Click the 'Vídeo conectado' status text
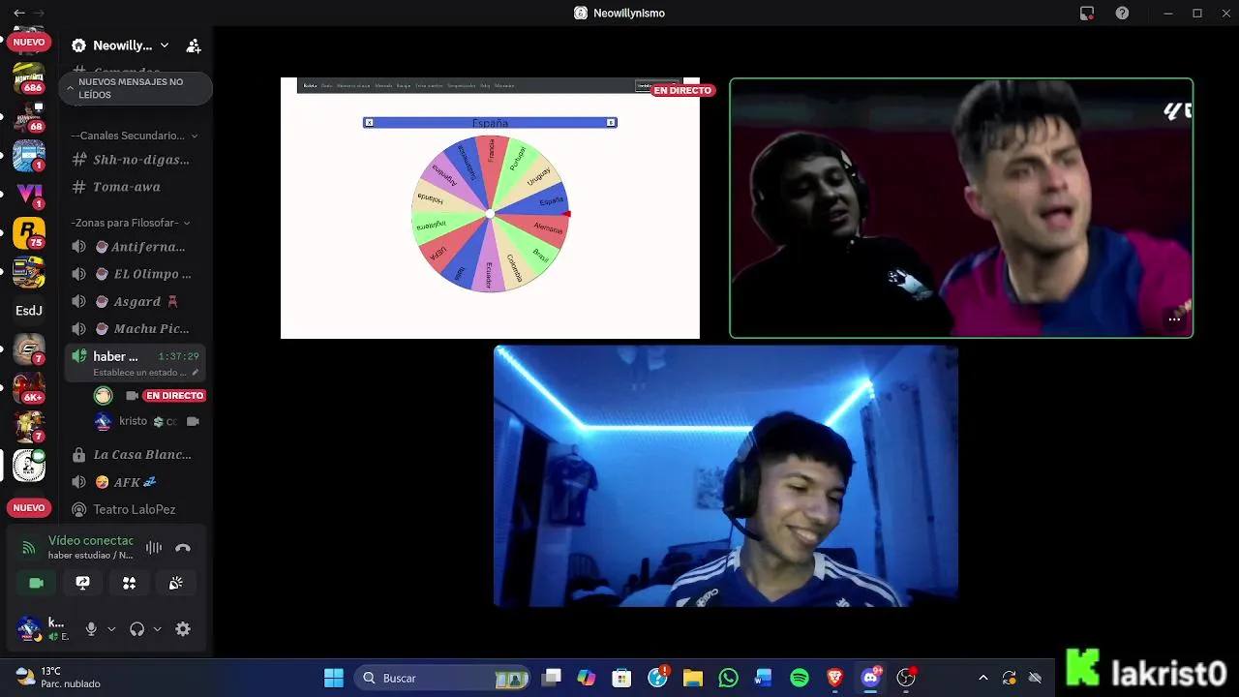Viewport: 1239px width, 697px height. click(x=91, y=541)
